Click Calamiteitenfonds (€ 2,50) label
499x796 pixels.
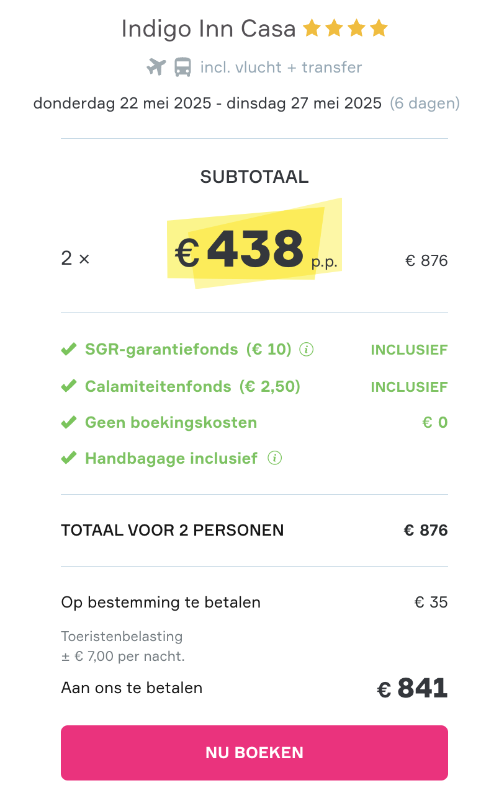click(192, 386)
